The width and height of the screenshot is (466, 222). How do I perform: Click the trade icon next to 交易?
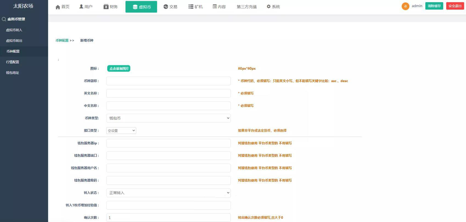165,7
